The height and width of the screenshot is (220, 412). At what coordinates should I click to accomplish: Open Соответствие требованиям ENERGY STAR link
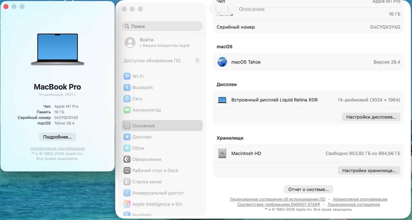(279, 204)
